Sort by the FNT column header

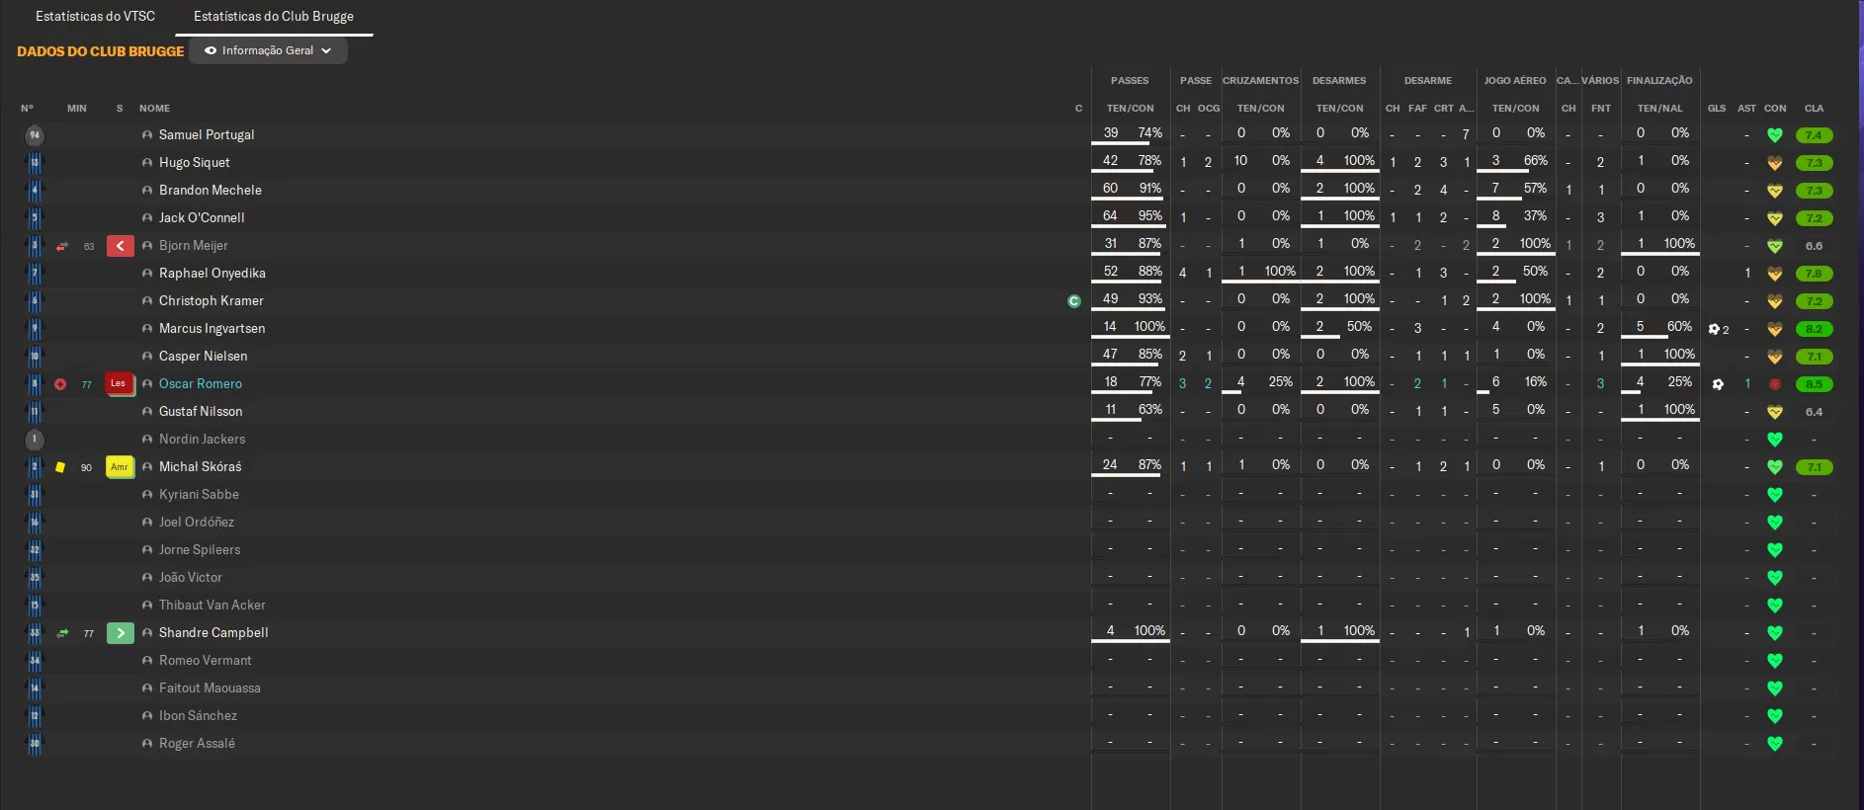1601,109
